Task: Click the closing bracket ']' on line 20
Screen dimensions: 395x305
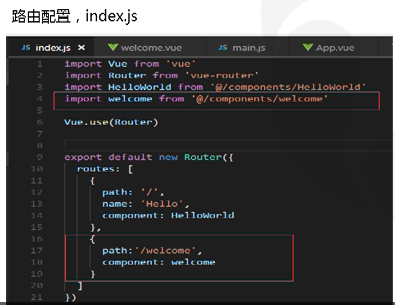Action: point(80,286)
